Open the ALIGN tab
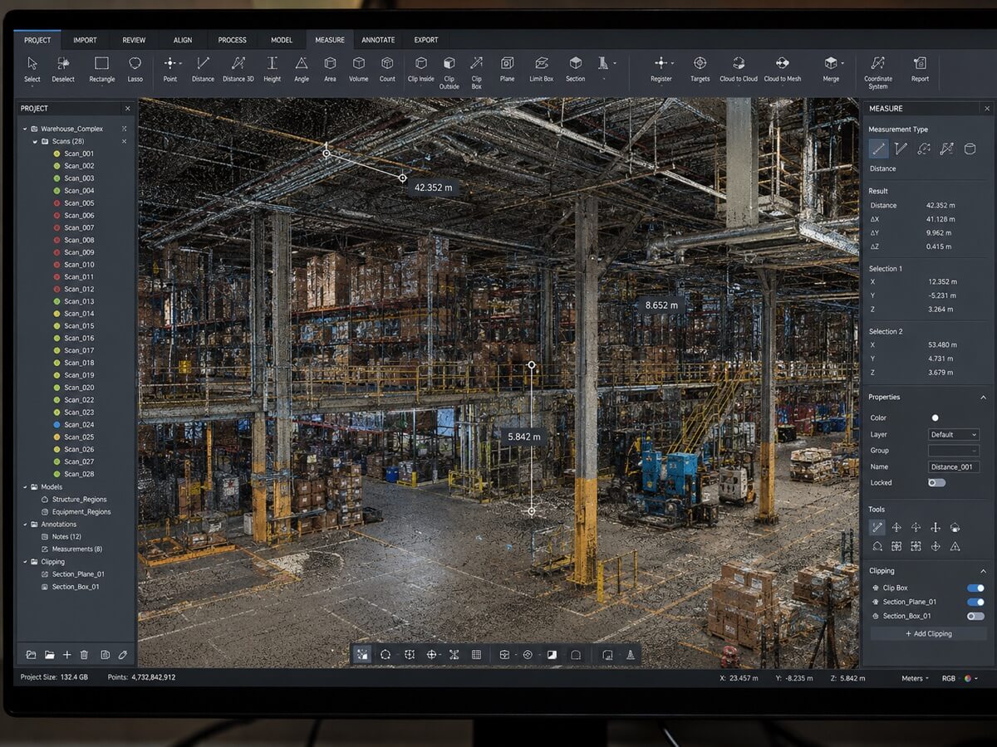This screenshot has width=997, height=747. pos(183,40)
